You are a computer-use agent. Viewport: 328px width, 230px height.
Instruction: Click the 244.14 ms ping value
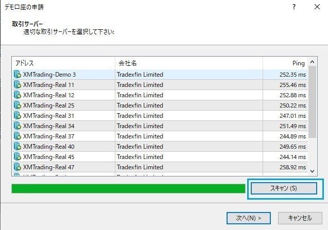point(292,156)
